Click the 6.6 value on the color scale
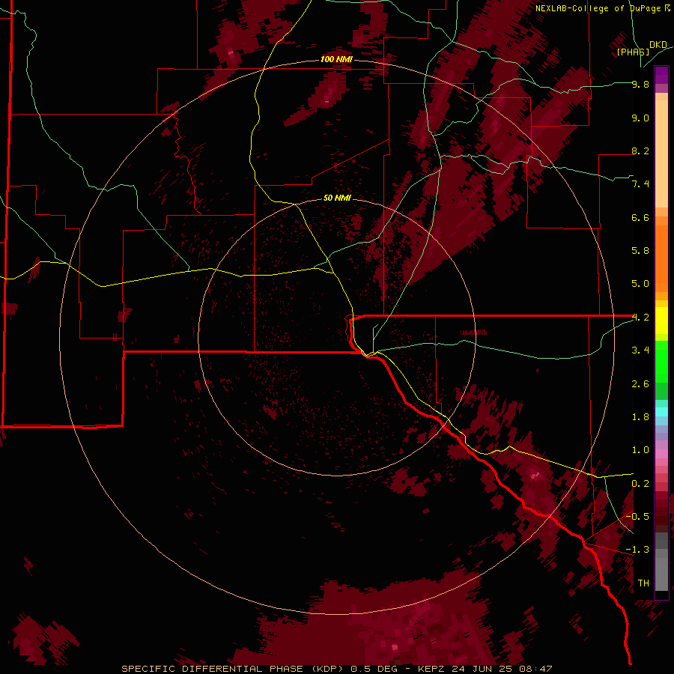 640,217
